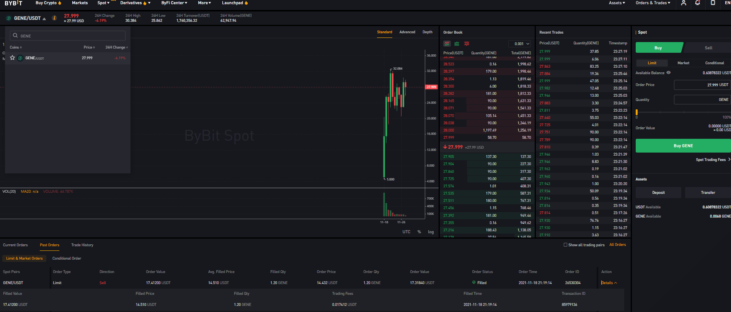
Task: Select Conditional Order filter
Action: tap(67, 258)
